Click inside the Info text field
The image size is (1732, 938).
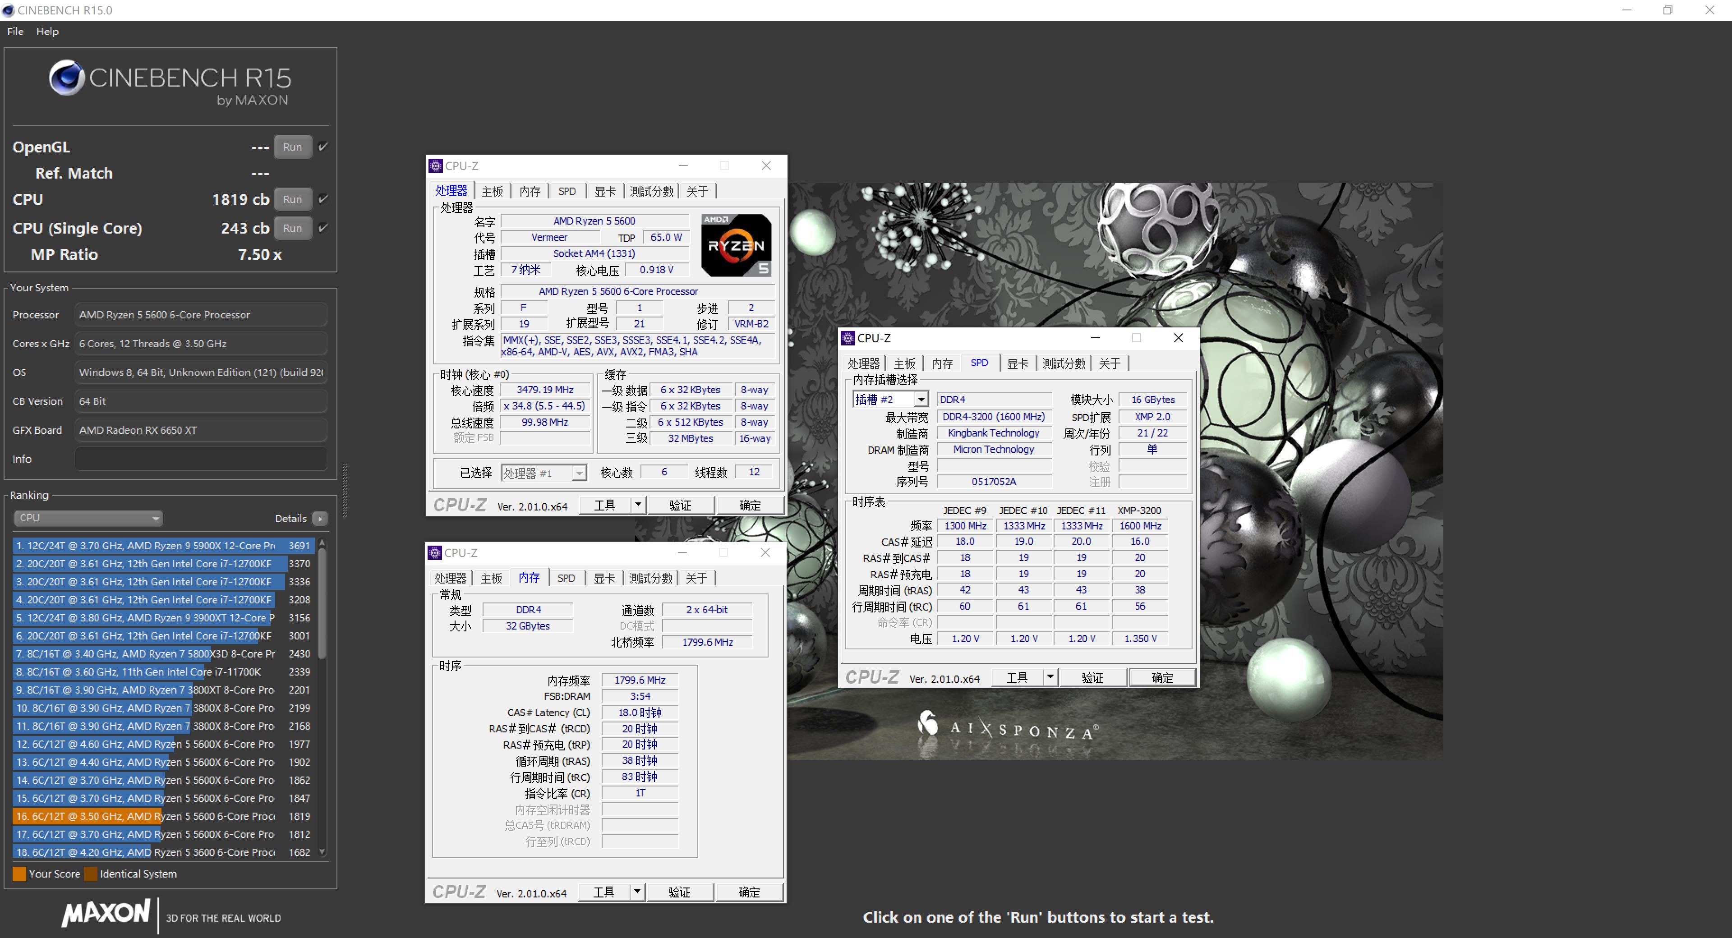[x=200, y=459]
